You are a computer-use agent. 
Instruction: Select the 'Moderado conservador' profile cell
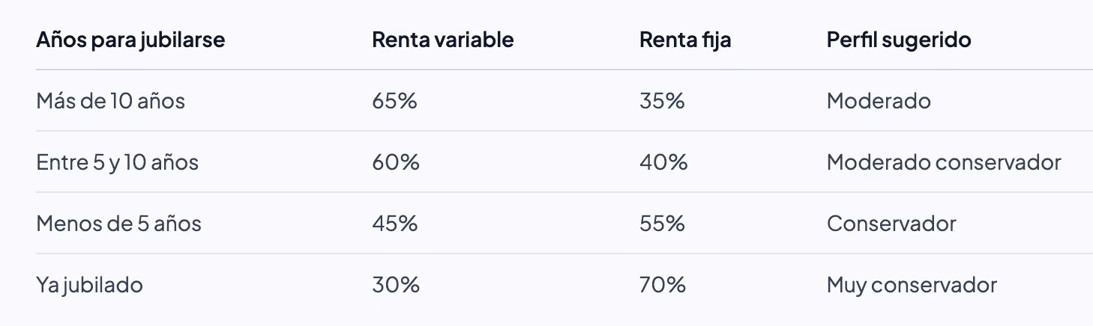tap(944, 162)
